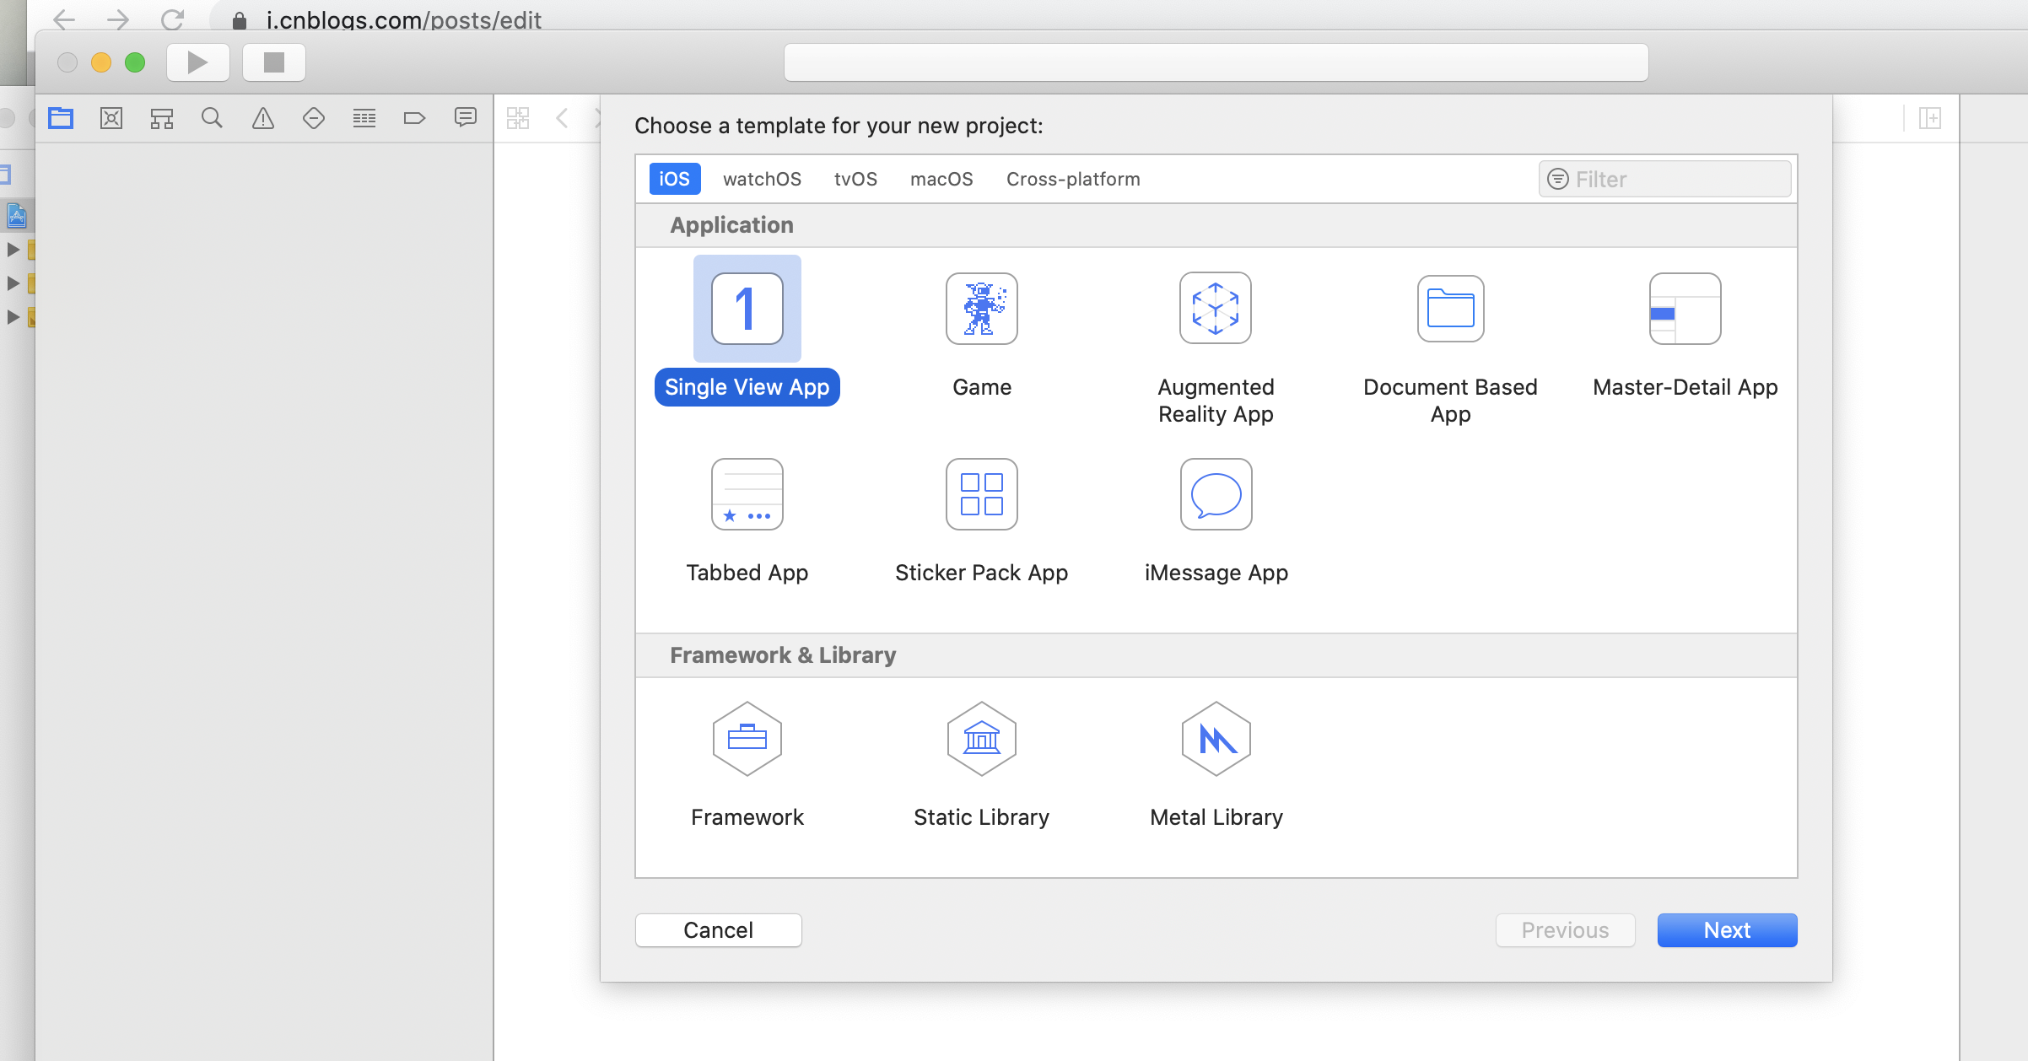Click the browser back arrow
This screenshot has height=1061, width=2028.
click(x=64, y=19)
